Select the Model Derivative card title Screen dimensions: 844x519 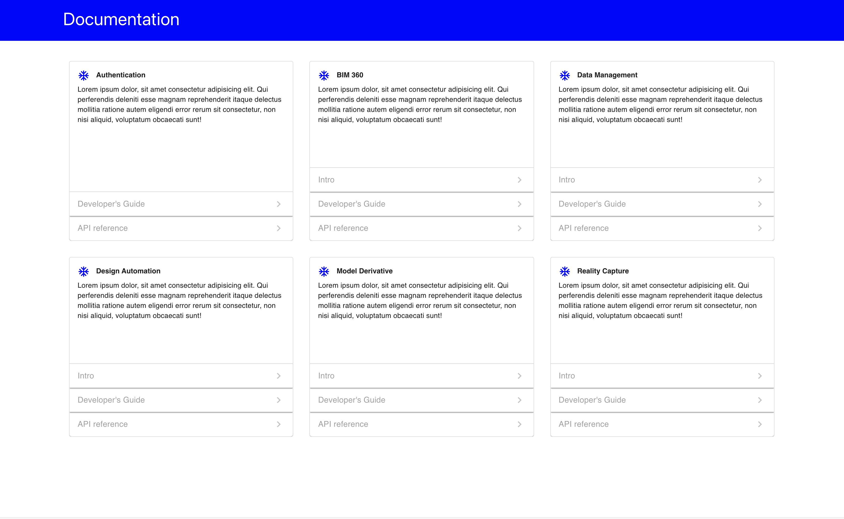pos(364,271)
